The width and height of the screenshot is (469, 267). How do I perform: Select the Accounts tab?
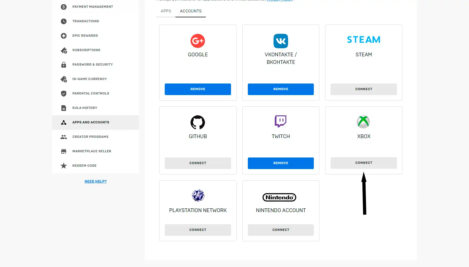(190, 11)
